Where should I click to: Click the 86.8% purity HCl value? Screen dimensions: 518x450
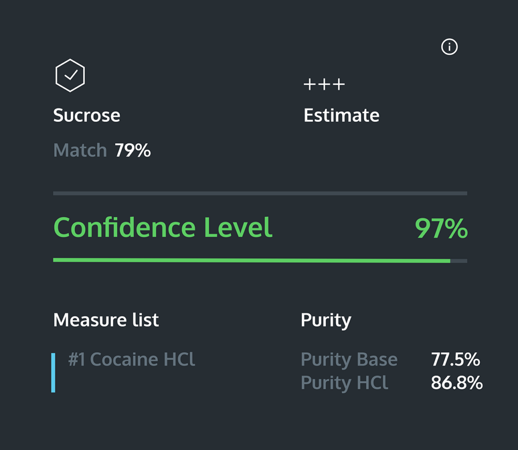[456, 383]
